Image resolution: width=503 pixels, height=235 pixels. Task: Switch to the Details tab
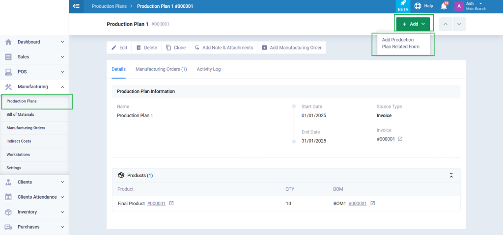coord(119,69)
